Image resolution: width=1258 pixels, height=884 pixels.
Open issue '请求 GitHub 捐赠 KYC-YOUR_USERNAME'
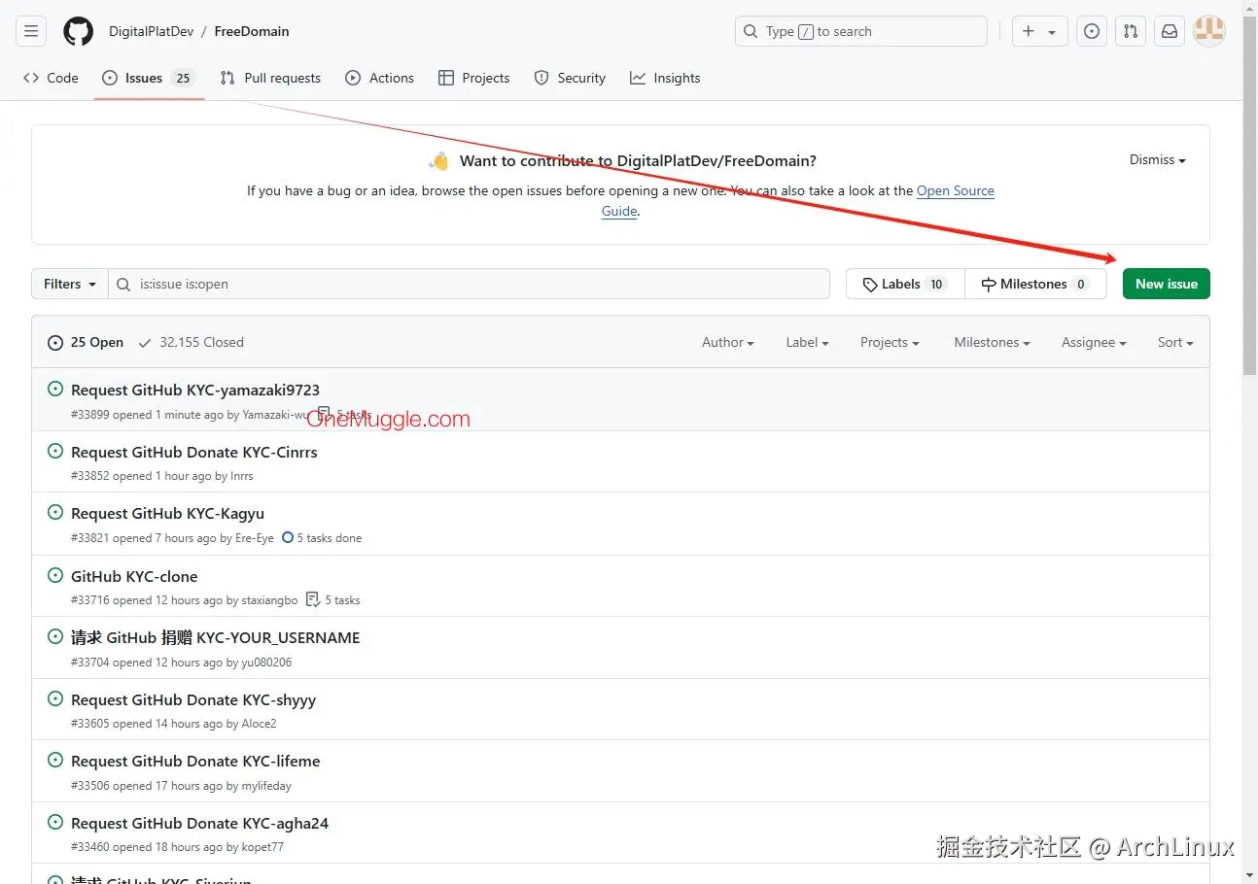point(216,637)
